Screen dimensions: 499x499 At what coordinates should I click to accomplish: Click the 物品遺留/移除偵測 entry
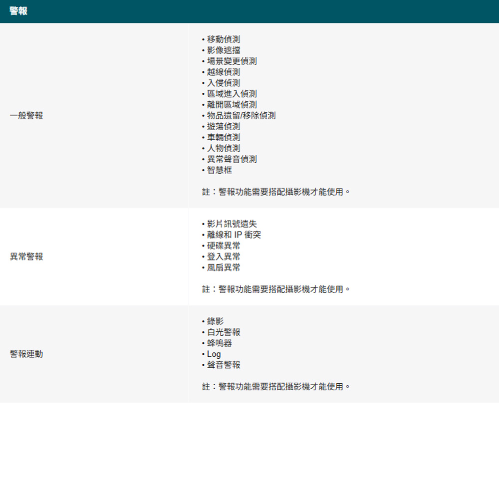(x=241, y=116)
